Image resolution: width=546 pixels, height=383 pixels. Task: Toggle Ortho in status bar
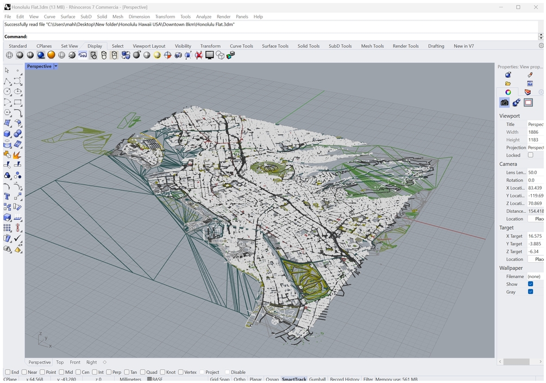click(240, 379)
